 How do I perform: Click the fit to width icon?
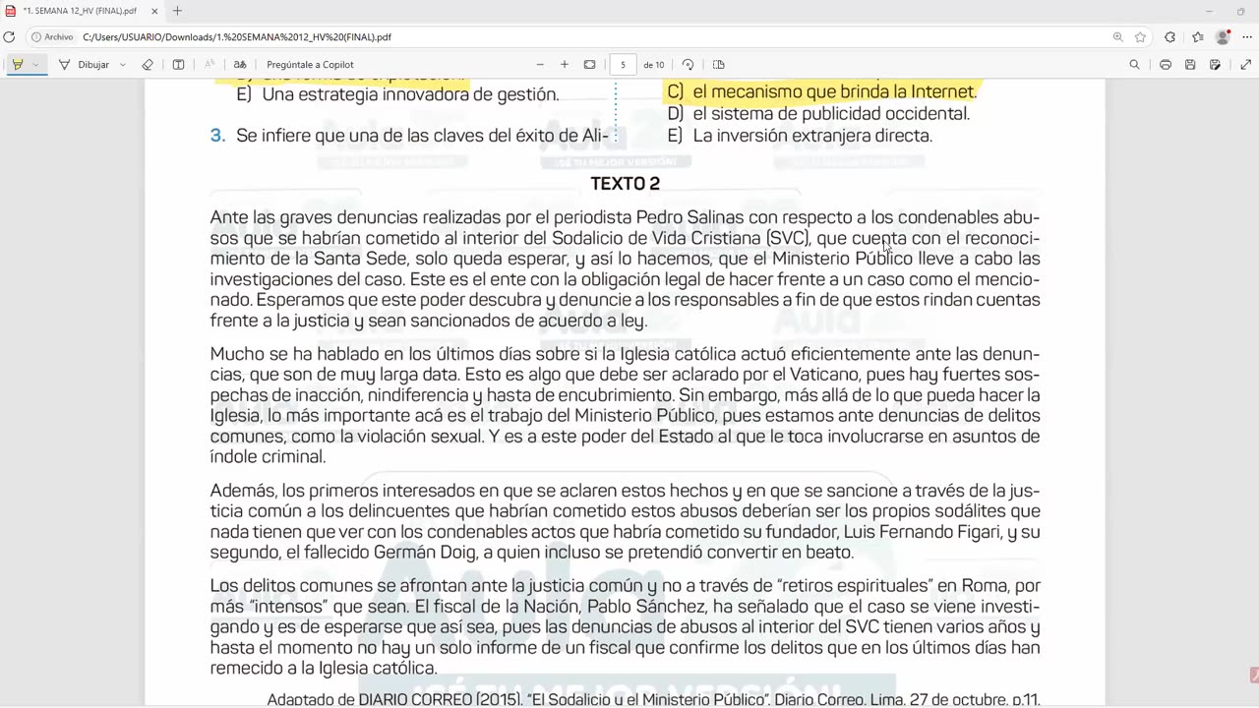click(x=589, y=65)
